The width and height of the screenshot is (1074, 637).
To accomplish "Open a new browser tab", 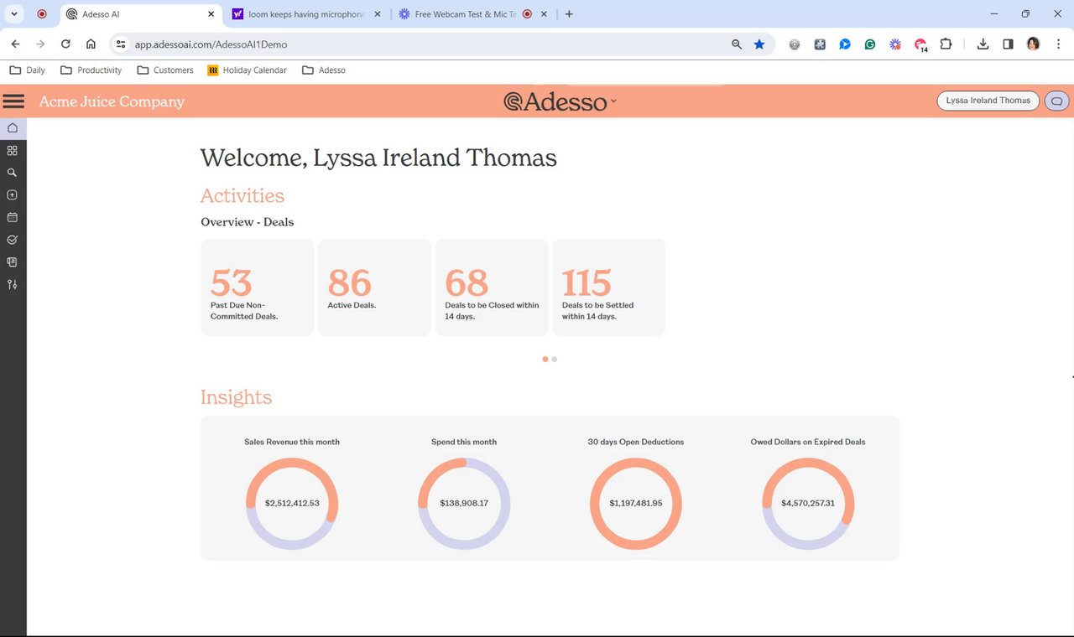I will pyautogui.click(x=569, y=14).
